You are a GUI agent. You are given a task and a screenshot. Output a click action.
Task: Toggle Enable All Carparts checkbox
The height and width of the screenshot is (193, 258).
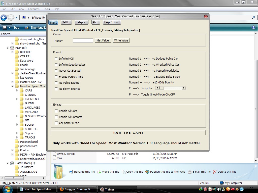[x=56, y=117]
